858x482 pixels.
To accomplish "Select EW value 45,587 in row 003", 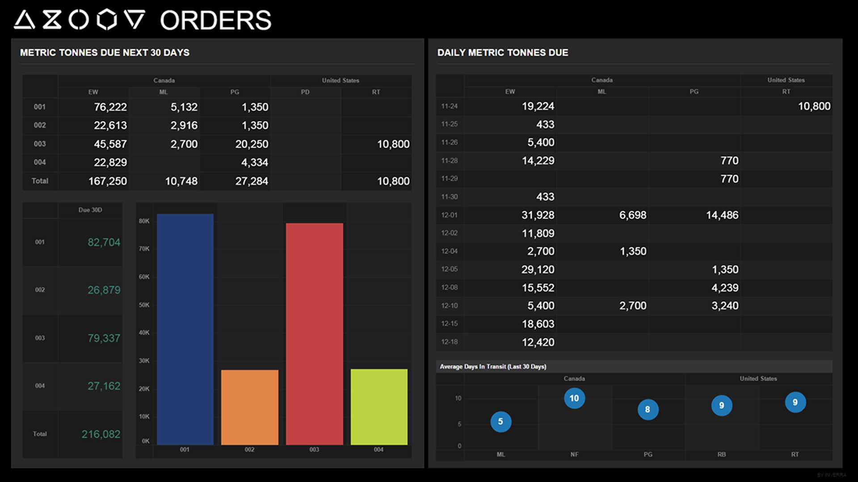I will click(x=110, y=144).
